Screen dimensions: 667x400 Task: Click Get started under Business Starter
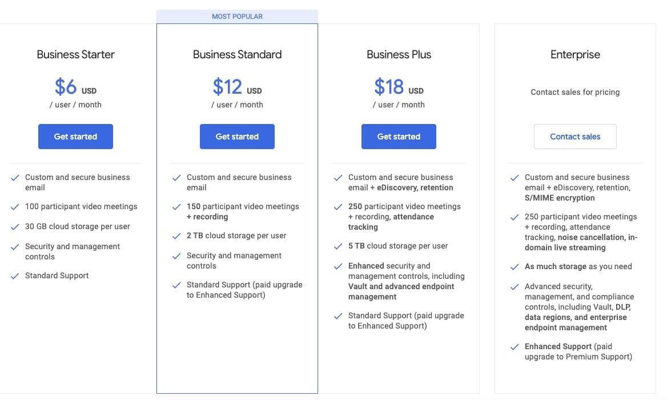pyautogui.click(x=75, y=137)
